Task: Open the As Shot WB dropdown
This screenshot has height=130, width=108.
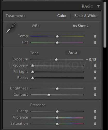Action: (81, 26)
